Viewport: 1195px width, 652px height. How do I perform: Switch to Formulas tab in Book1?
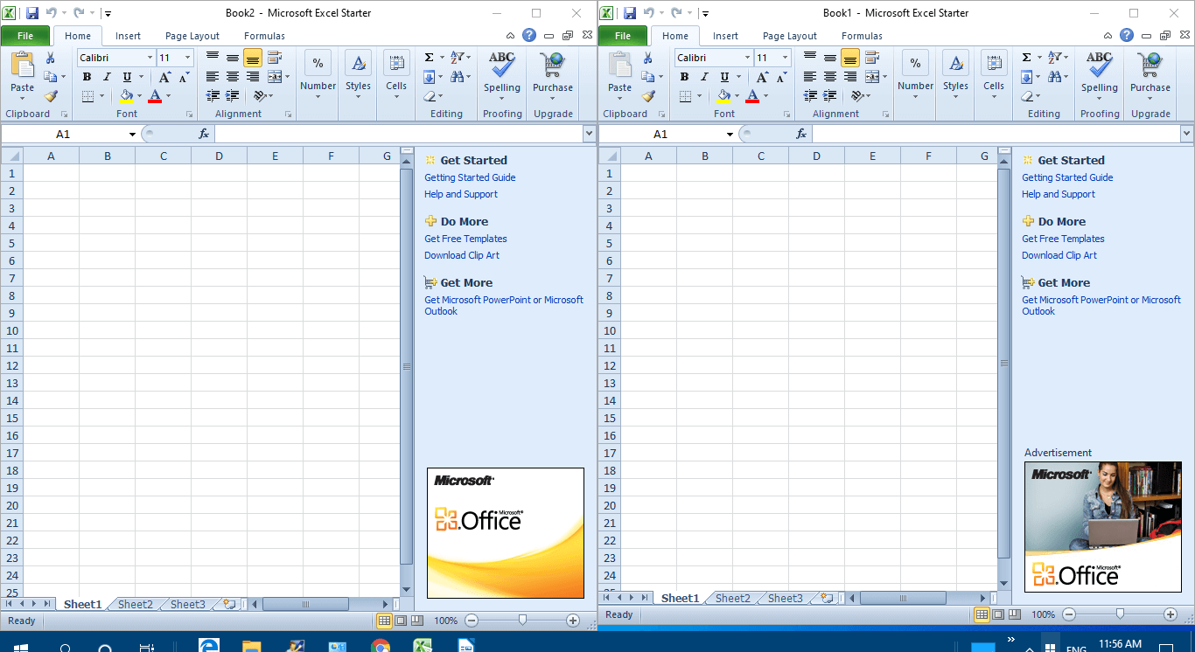click(x=862, y=36)
